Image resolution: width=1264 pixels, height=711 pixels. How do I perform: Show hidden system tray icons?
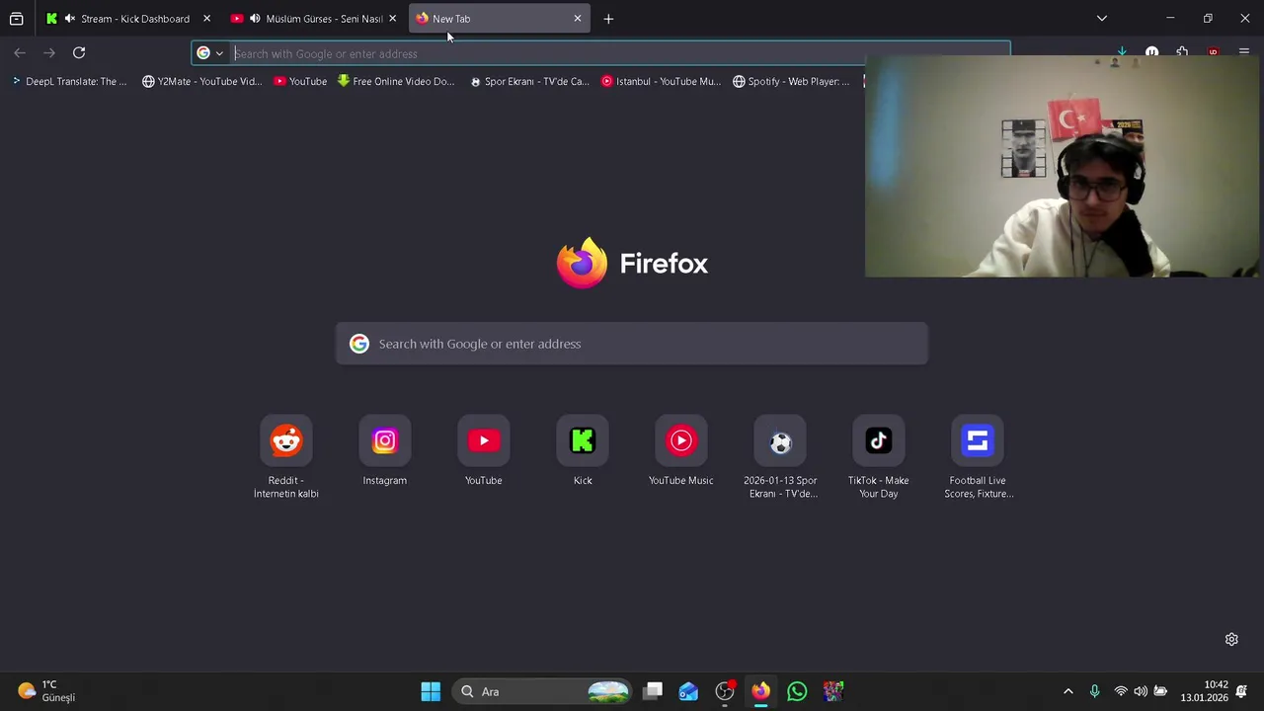tap(1067, 691)
